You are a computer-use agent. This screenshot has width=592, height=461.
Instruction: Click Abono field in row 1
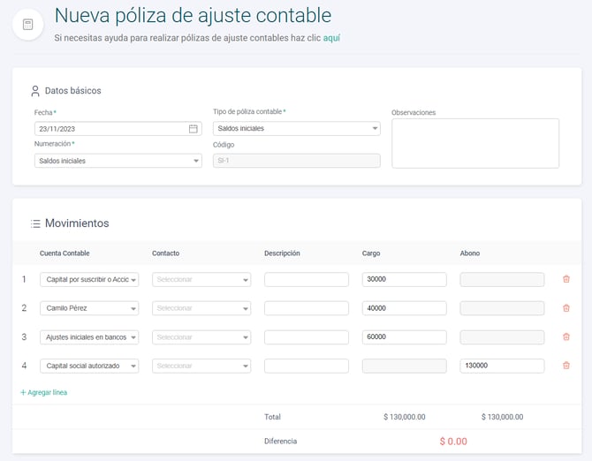[502, 280]
